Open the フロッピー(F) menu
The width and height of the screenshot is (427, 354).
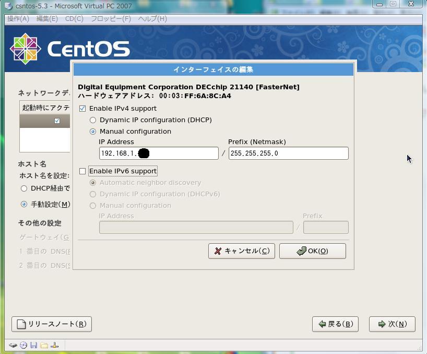click(x=111, y=19)
